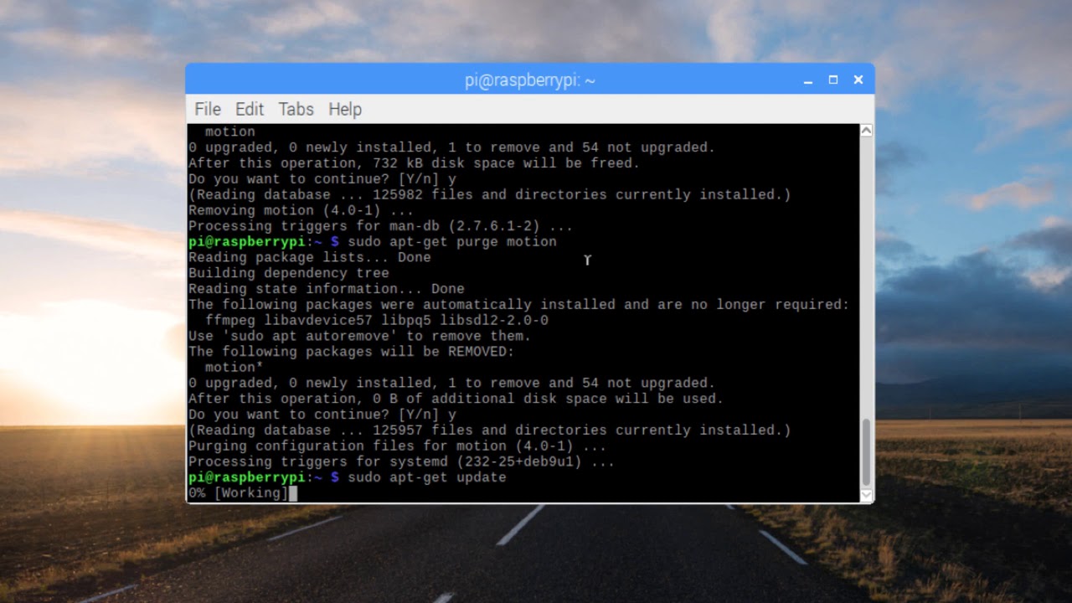Viewport: 1072px width, 603px height.
Task: Click 'Processing triggers for systemd' line
Action: [x=402, y=461]
